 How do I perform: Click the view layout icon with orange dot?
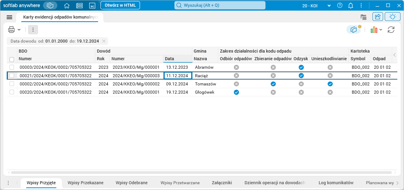coord(353,29)
